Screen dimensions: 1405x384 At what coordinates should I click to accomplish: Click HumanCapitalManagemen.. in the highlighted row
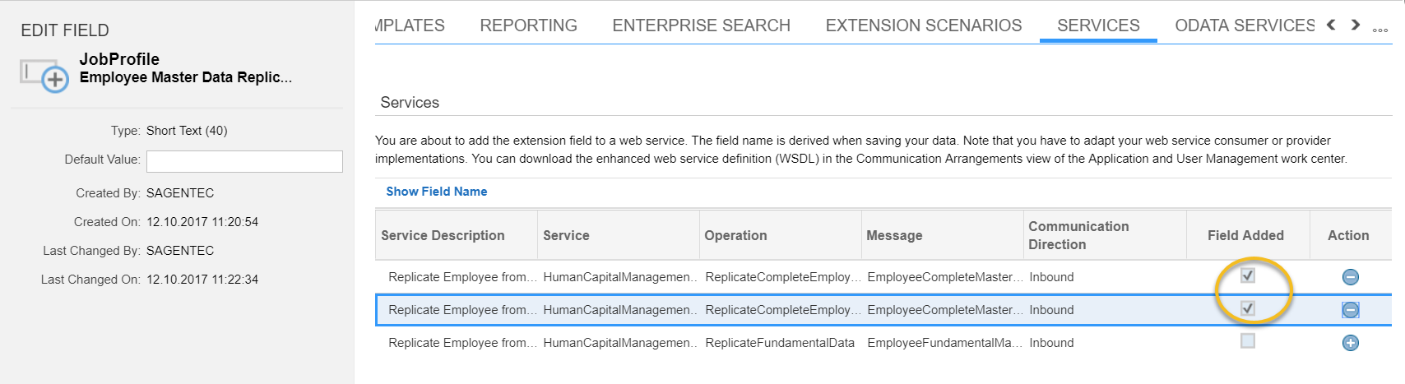click(x=620, y=310)
